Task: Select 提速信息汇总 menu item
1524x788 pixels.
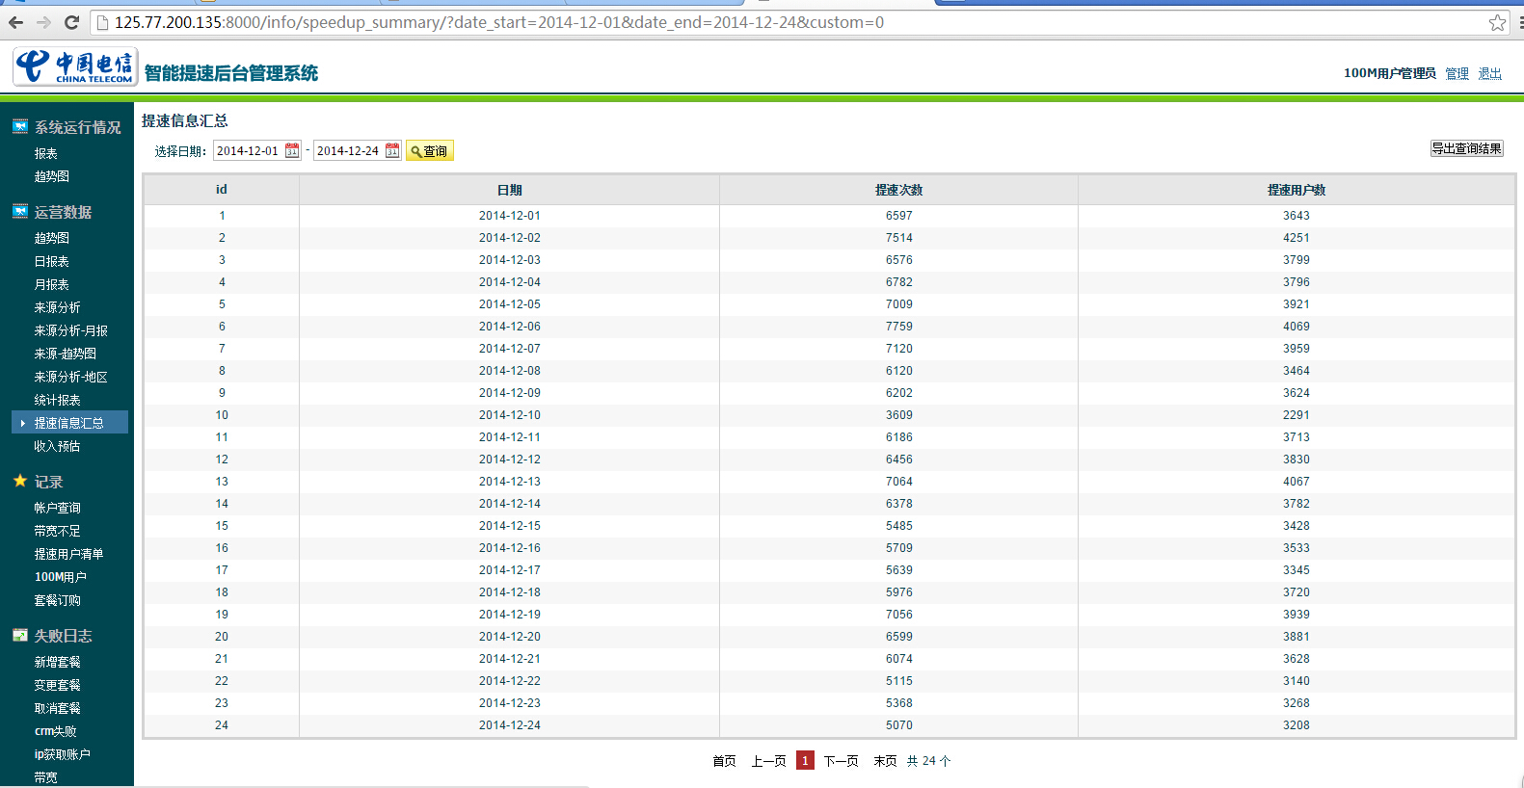Action: click(69, 423)
